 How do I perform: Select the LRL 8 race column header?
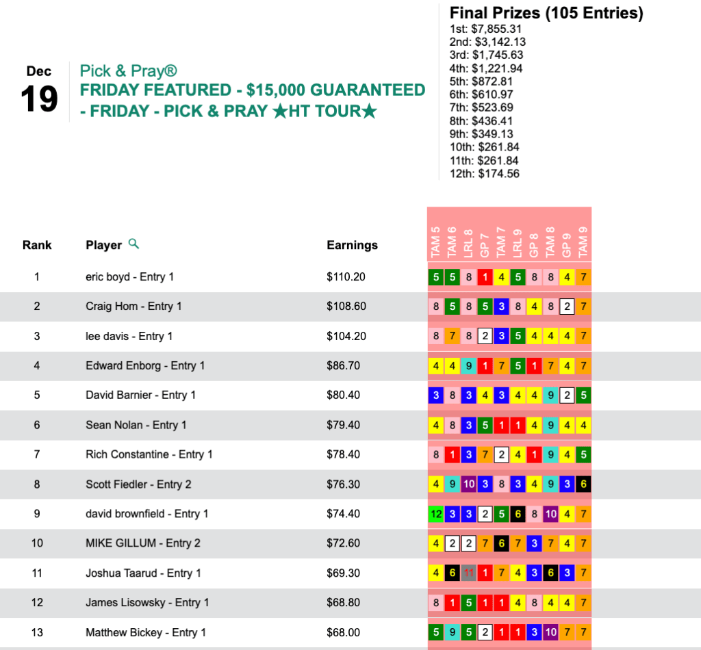coord(469,242)
